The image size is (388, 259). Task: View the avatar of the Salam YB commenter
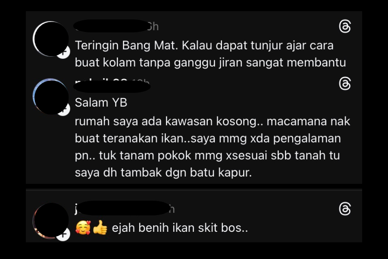pyautogui.click(x=51, y=97)
